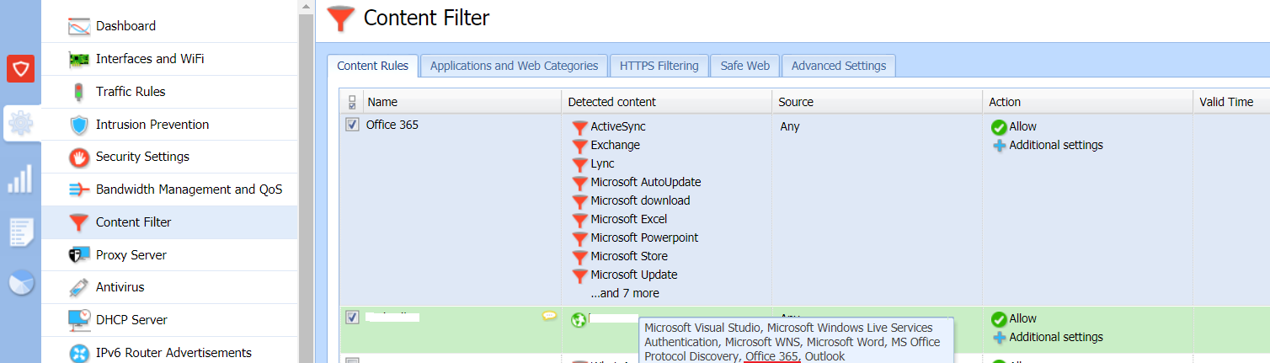The height and width of the screenshot is (363, 1270).
Task: Open HTTPS Filtering tab
Action: [659, 66]
